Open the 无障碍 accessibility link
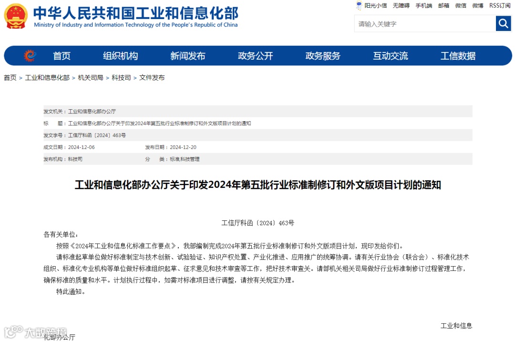This screenshot has width=515, height=342. (401, 6)
